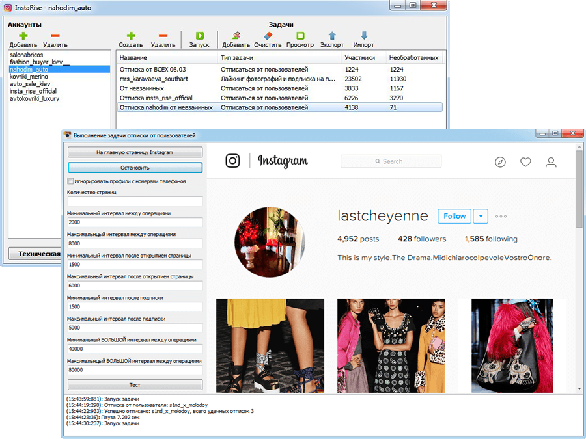586x439 pixels.
Task: Click the Create task green plus icon
Action: tap(131, 36)
